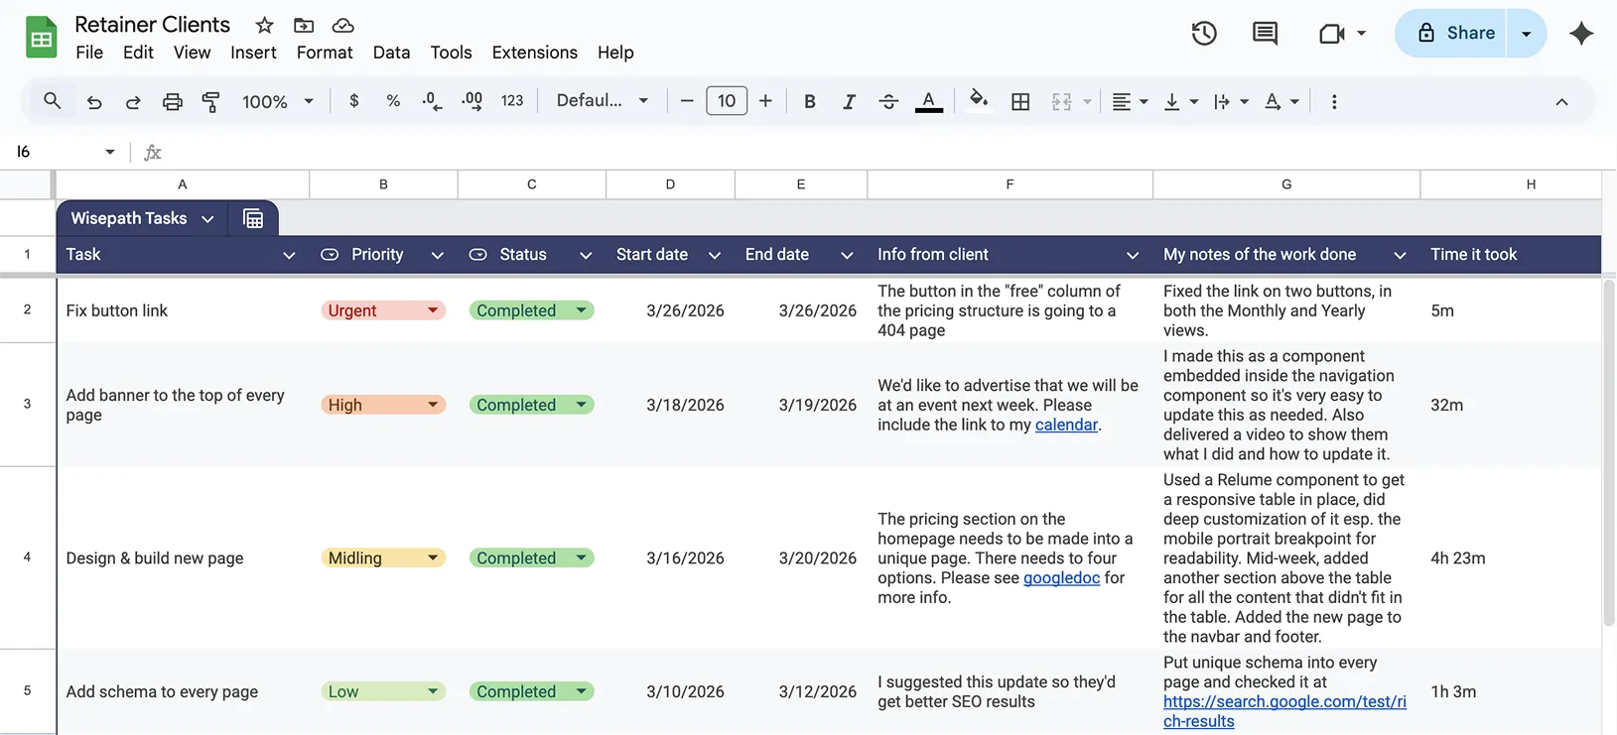Toggle italic formatting
The width and height of the screenshot is (1617, 735).
[x=849, y=101]
